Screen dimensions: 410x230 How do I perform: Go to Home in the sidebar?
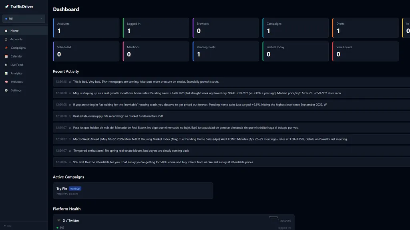(x=24, y=31)
